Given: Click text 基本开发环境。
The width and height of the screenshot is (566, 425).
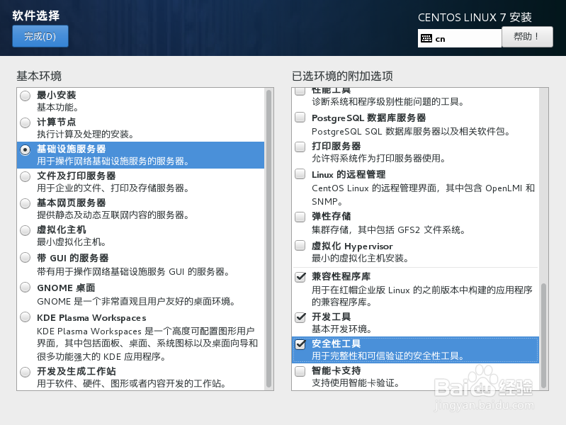Looking at the screenshot, I should 342,329.
